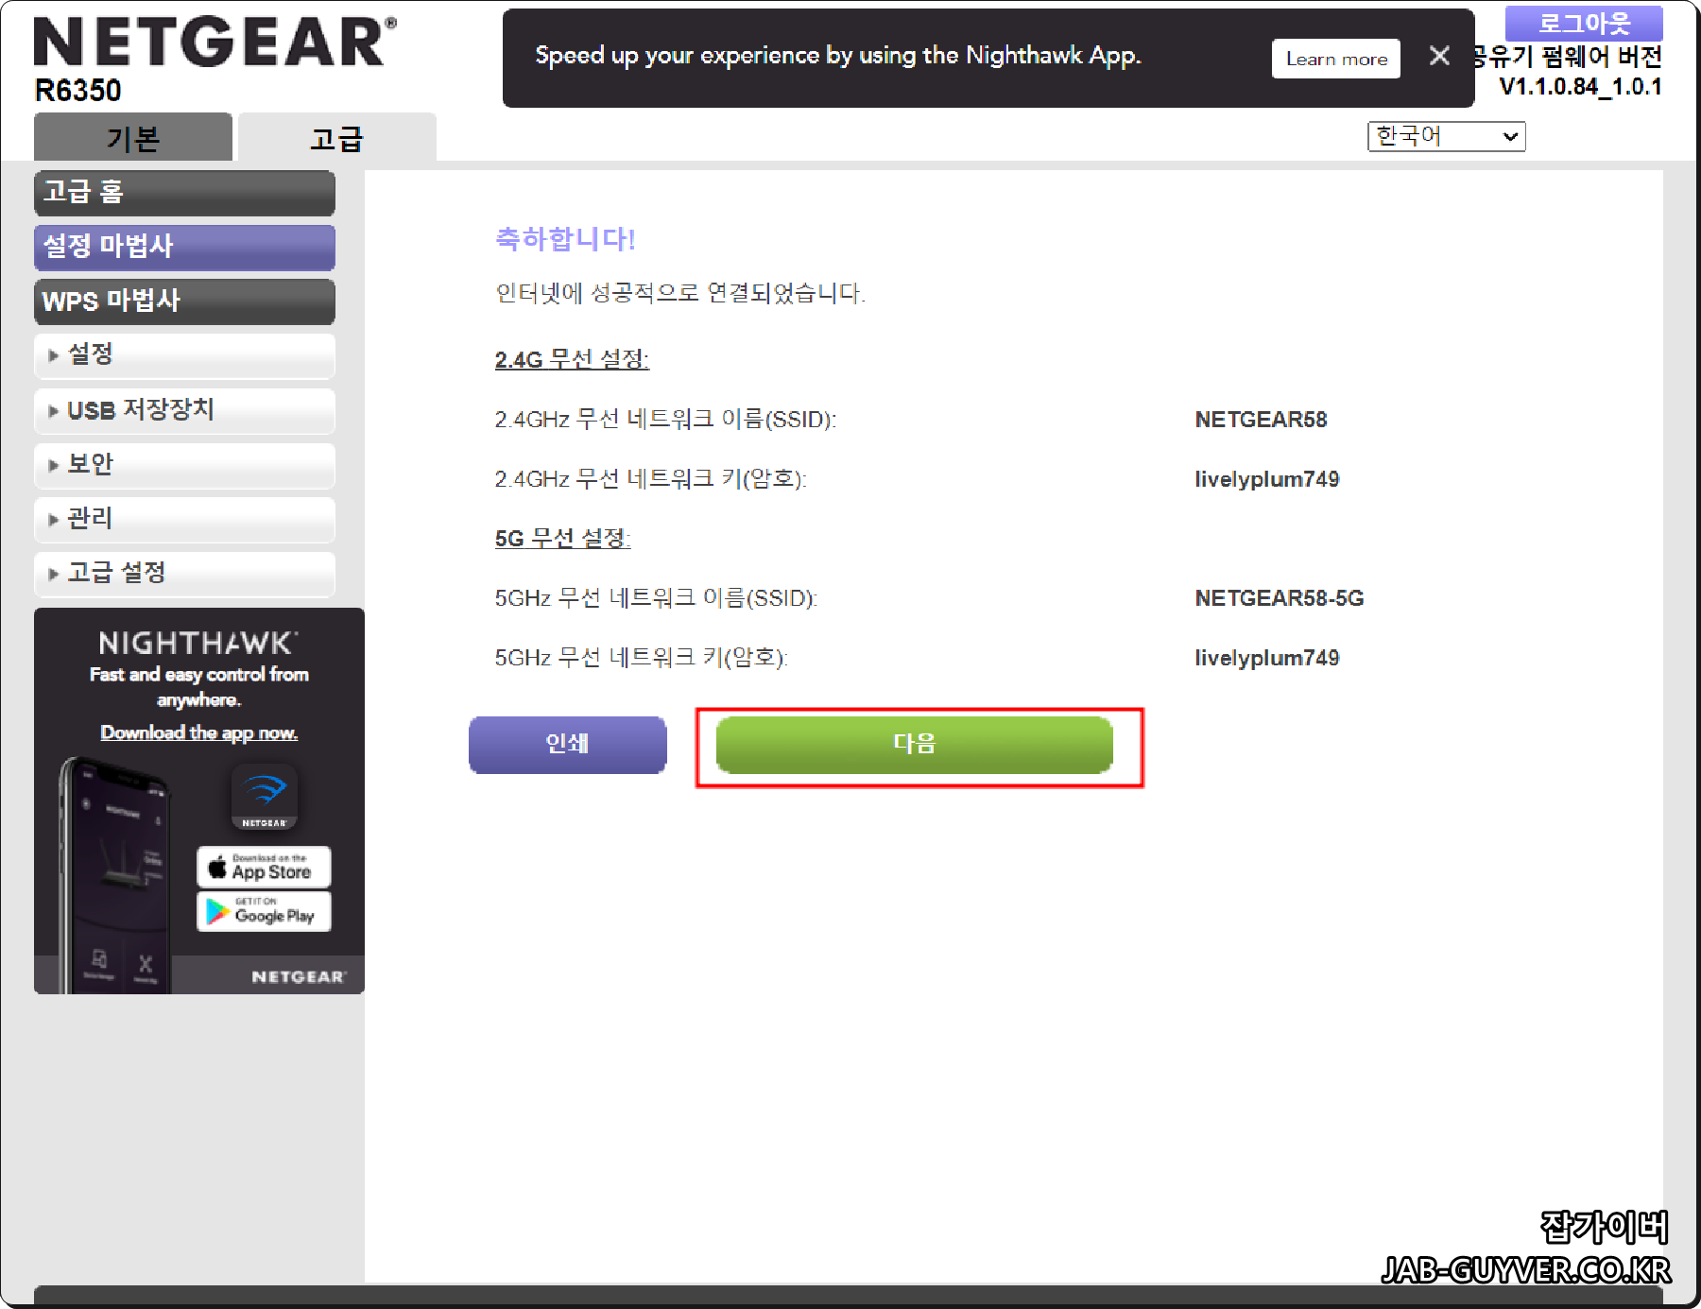
Task: Click the Nighthawk phone image
Action: pos(114,874)
